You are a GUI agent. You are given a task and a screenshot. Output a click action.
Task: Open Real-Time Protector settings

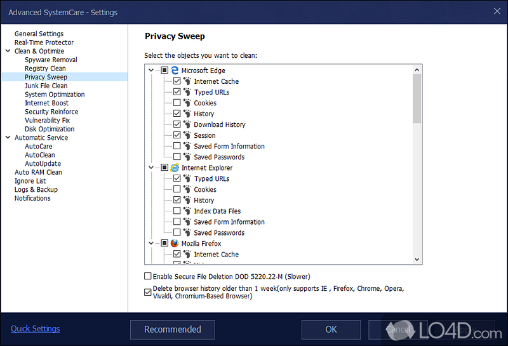(44, 43)
